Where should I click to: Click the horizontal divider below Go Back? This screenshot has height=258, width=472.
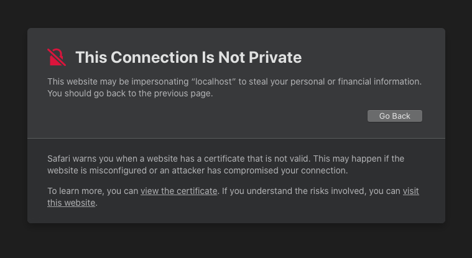236,138
